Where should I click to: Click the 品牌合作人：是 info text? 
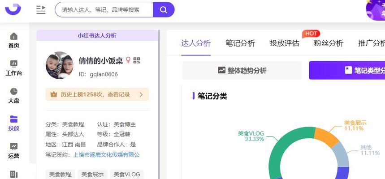click(x=117, y=145)
